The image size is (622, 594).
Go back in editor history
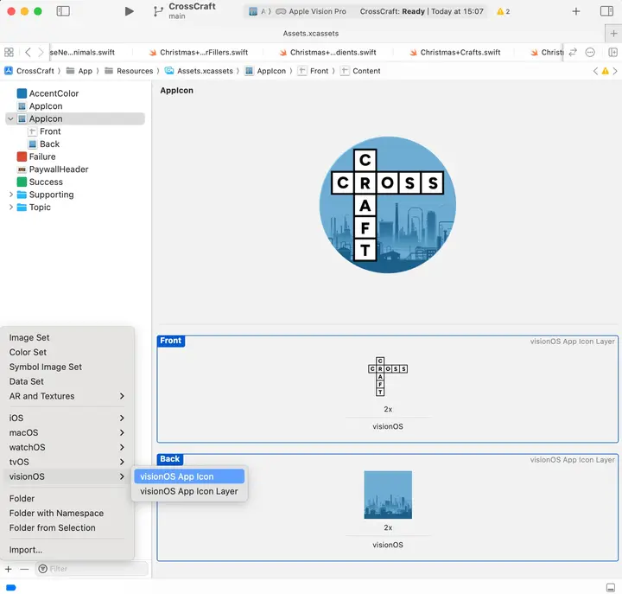tap(28, 52)
